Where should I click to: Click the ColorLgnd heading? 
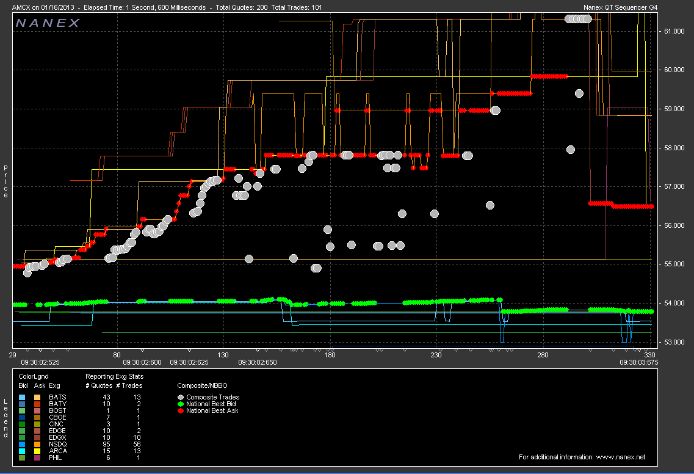pos(34,376)
